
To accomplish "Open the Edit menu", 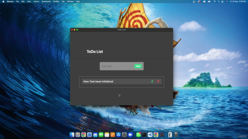I will click(23, 2).
